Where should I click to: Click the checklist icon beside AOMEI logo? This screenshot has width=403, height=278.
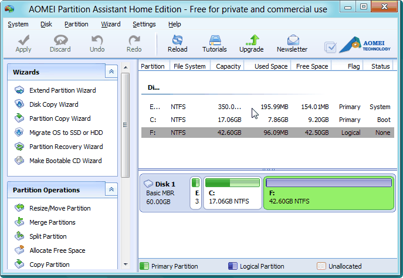(x=330, y=47)
